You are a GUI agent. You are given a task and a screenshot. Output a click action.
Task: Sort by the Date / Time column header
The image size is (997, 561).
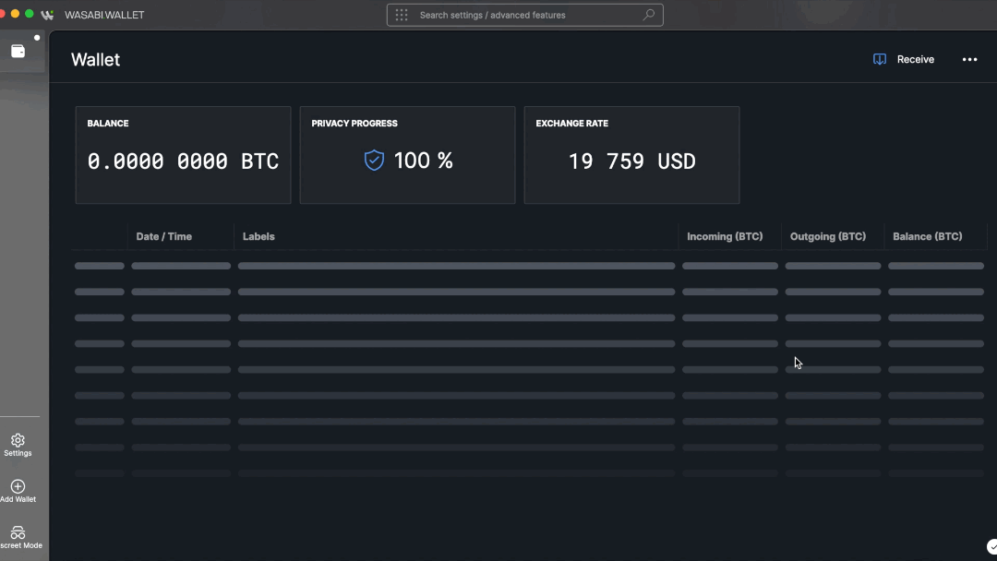click(164, 236)
